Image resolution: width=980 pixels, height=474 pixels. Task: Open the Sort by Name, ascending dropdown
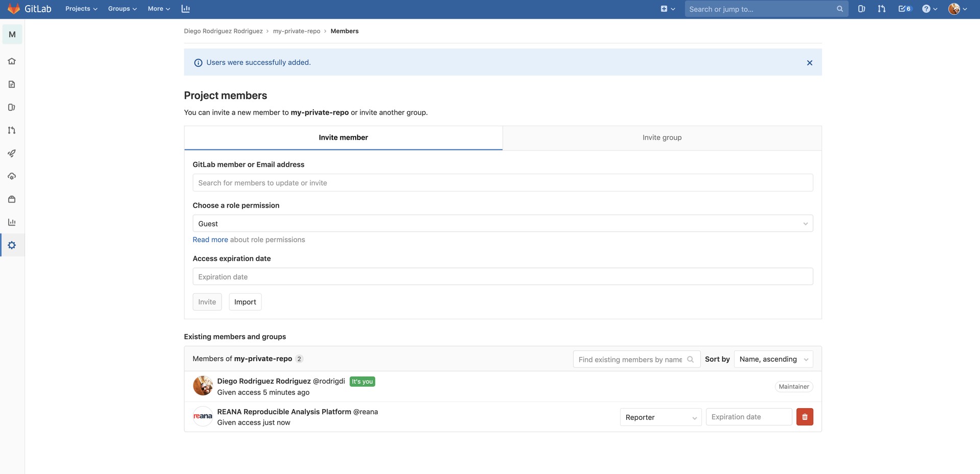773,359
